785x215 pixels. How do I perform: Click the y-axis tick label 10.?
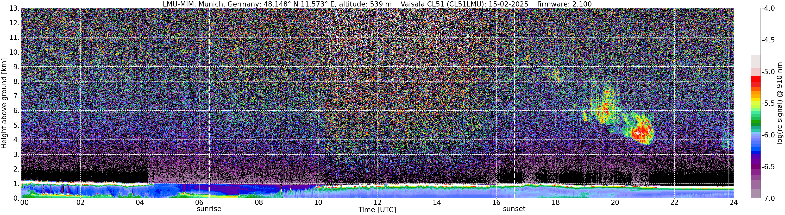14,52
